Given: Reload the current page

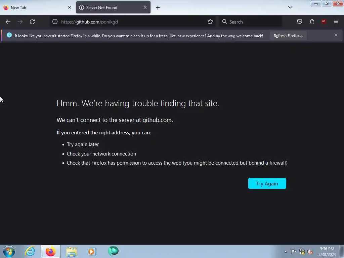Looking at the screenshot, I should click(x=32, y=22).
